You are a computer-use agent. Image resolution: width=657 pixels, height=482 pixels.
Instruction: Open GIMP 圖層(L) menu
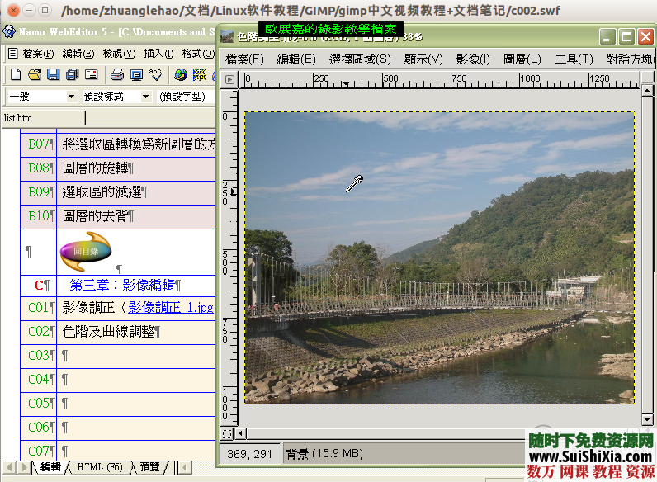(x=522, y=59)
